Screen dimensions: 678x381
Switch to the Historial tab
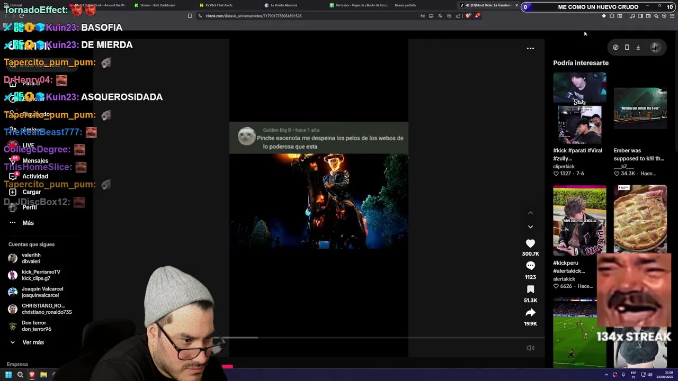point(16,5)
